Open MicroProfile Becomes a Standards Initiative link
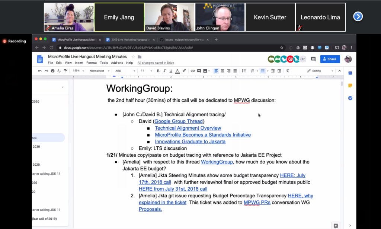Image resolution: width=381 pixels, height=229 pixels. pyautogui.click(x=203, y=135)
